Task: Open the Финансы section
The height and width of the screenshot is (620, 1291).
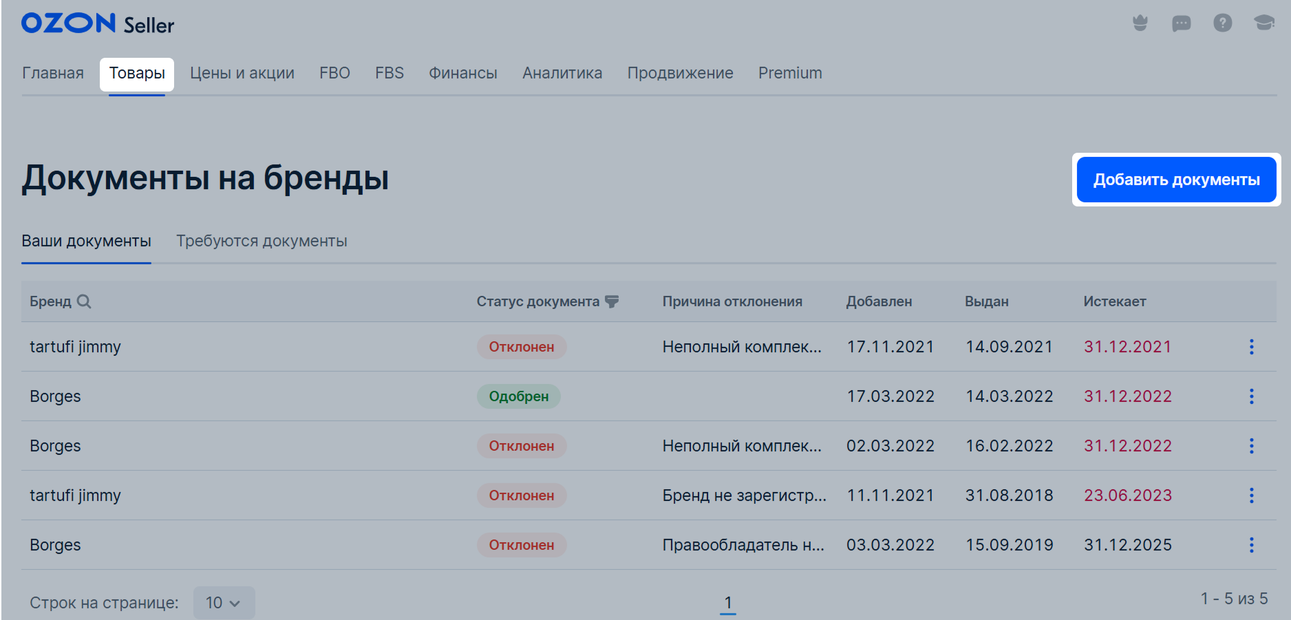Action: pos(463,73)
